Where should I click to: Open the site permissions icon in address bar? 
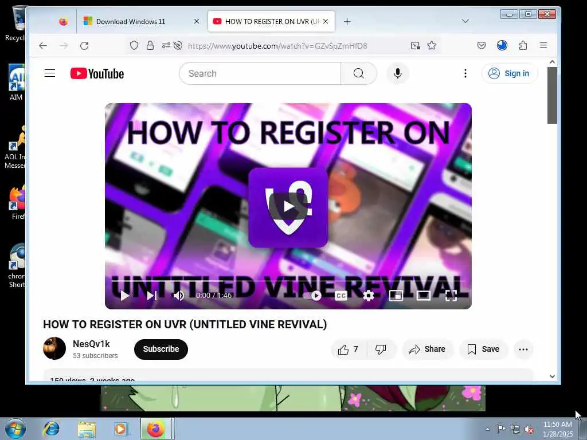point(166,46)
